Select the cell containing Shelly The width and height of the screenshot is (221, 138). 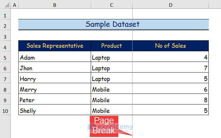(x=55, y=111)
